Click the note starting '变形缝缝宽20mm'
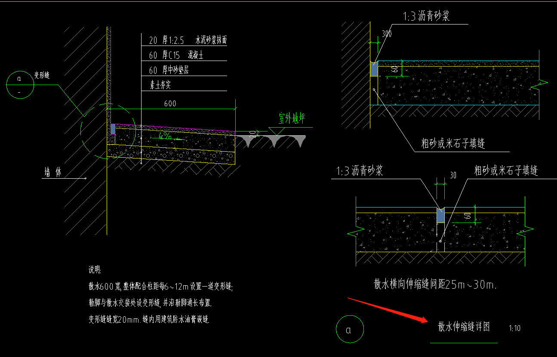557x357 pixels. coord(149,320)
